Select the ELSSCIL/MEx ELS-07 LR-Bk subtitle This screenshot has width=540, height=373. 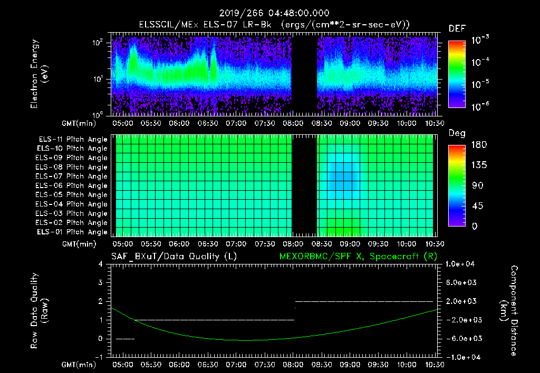coord(205,25)
